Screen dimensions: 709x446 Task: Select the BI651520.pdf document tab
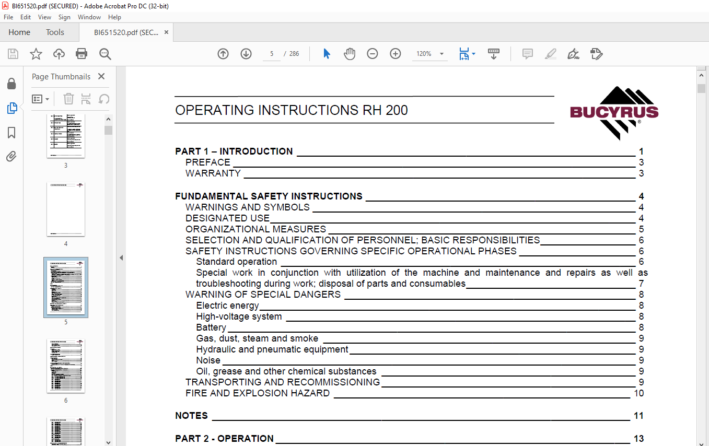(126, 32)
